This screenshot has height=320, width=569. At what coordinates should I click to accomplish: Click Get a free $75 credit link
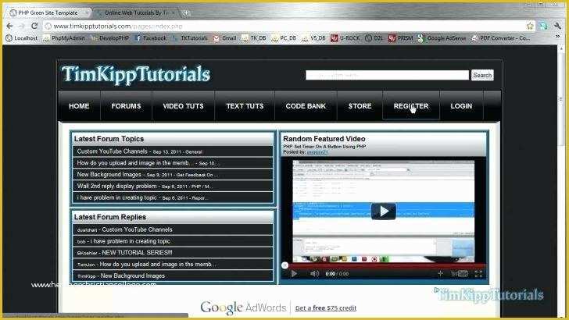[x=326, y=308]
